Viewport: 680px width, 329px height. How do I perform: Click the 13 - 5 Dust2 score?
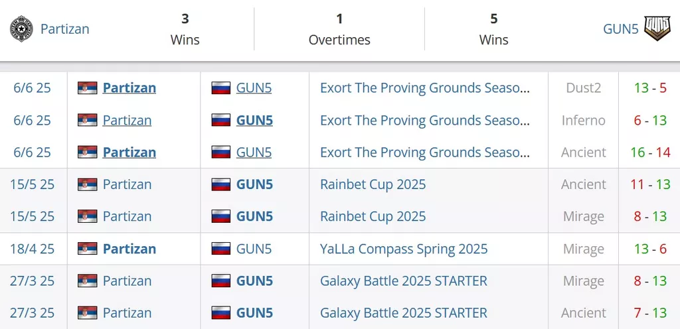pos(650,88)
